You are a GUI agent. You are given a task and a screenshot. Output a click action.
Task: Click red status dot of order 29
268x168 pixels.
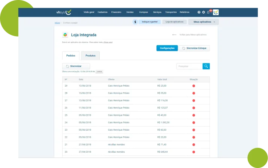[194, 86]
